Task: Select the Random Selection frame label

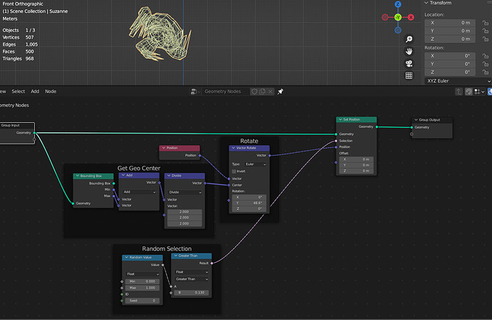Action: (167, 249)
